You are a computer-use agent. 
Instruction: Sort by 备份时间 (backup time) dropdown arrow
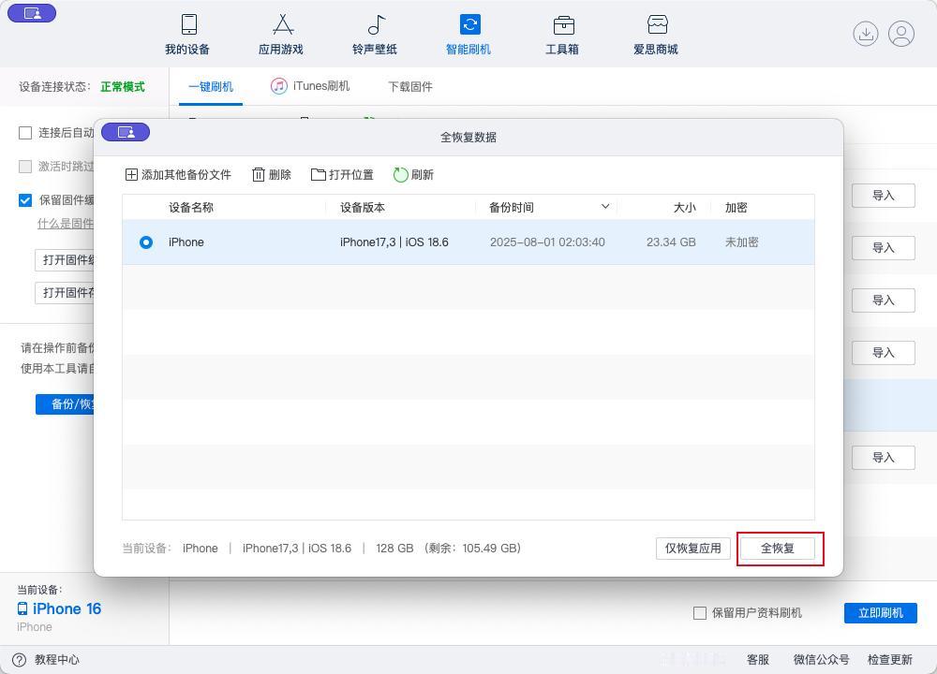click(605, 207)
